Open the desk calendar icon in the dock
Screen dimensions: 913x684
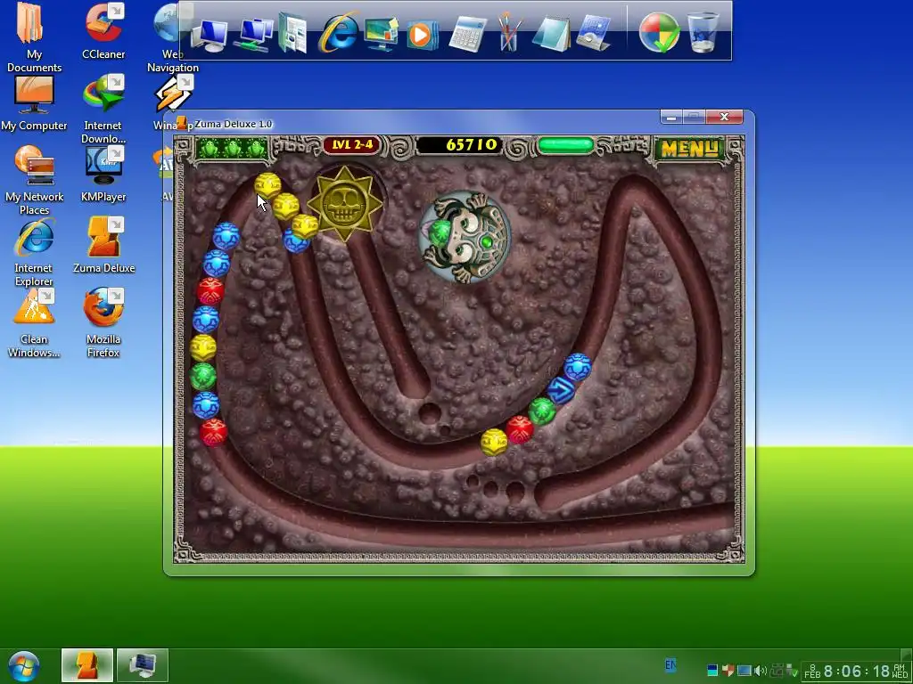(593, 34)
